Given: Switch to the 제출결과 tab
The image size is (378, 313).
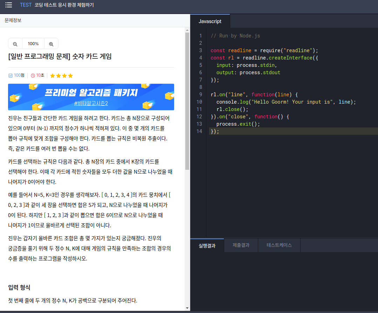Looking at the screenshot, I should point(241,245).
